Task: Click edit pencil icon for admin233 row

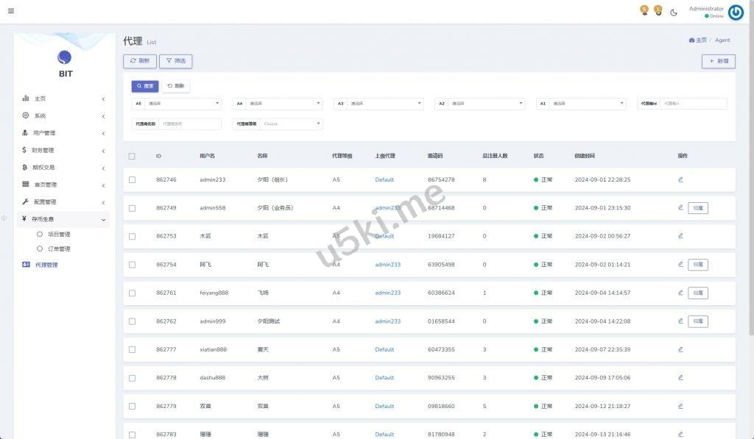Action: tap(680, 179)
